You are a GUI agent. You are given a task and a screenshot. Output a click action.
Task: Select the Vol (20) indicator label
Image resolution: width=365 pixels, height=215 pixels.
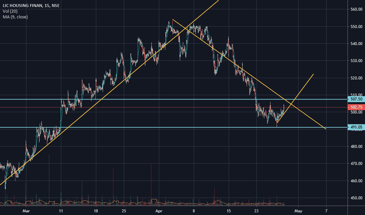point(10,11)
